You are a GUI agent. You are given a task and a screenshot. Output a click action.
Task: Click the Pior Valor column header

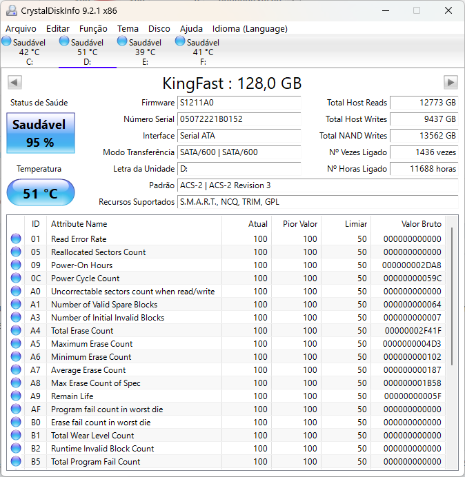pos(296,224)
